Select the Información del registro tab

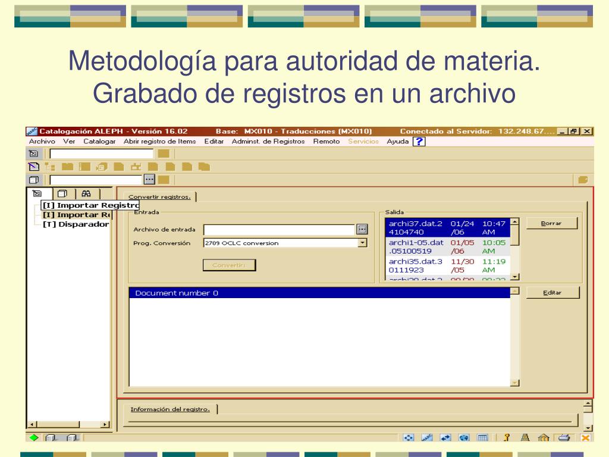pyautogui.click(x=170, y=409)
